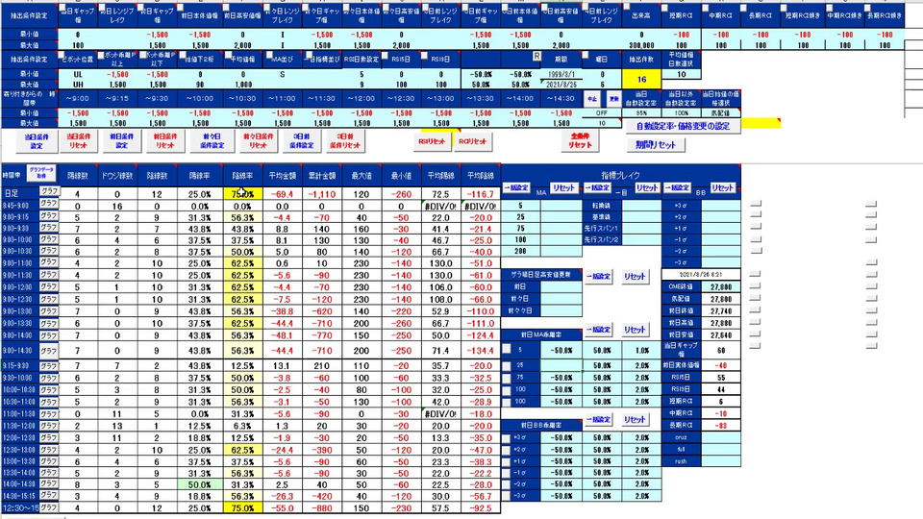This screenshot has height=519, width=923.
Task: Select 長期RCI value -83
Action: (x=720, y=425)
